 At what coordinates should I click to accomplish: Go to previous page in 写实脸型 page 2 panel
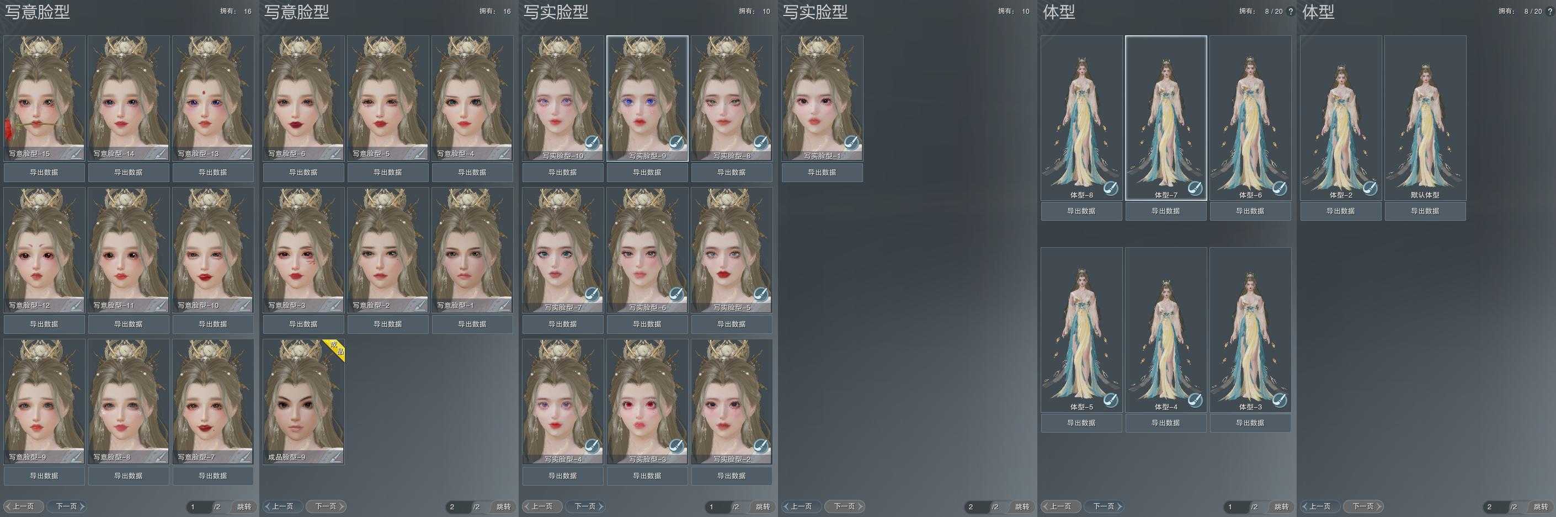(802, 506)
